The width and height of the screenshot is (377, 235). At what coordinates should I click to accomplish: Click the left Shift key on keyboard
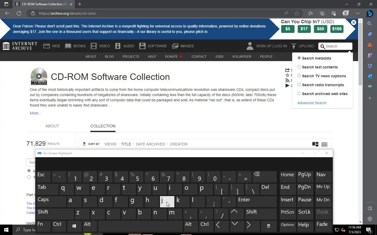coord(55,214)
